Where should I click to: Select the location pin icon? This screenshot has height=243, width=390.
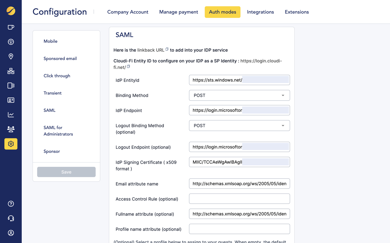pyautogui.click(x=11, y=56)
